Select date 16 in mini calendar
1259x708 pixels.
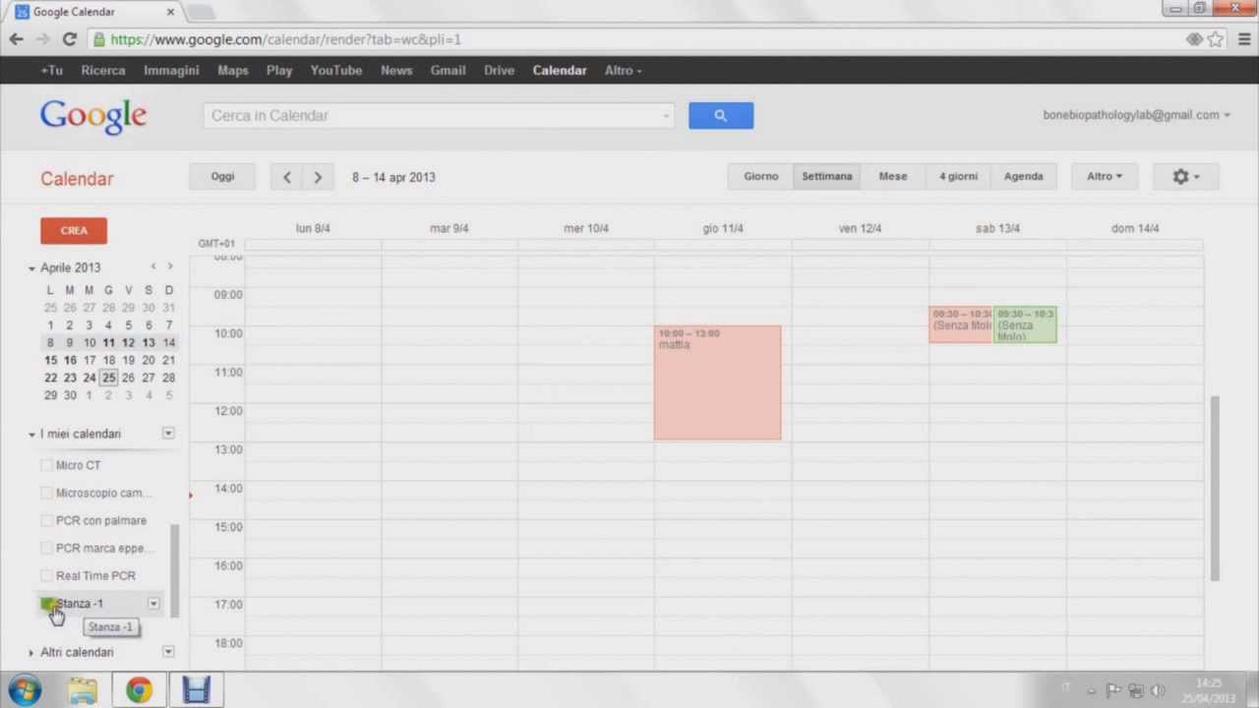70,360
